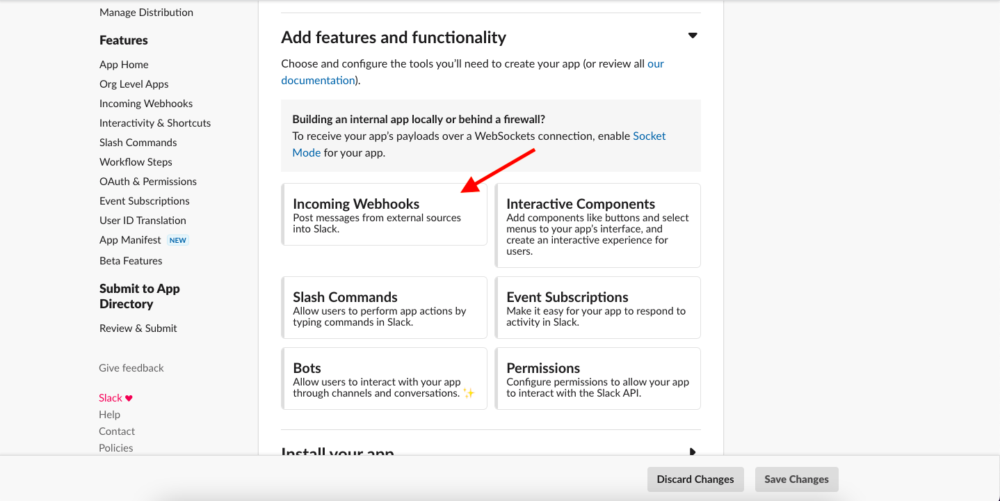
Task: Open the documentation link
Action: (x=318, y=81)
